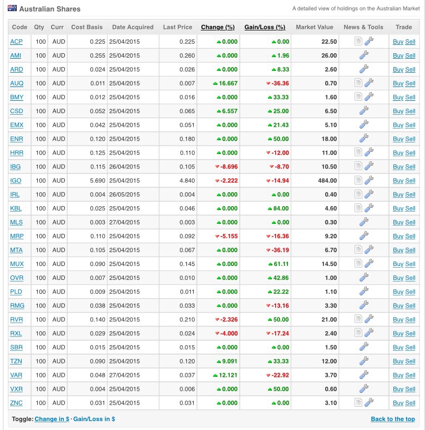Open the wrench tools icon for EMX
Screen dimensions: 425x430
click(x=364, y=125)
